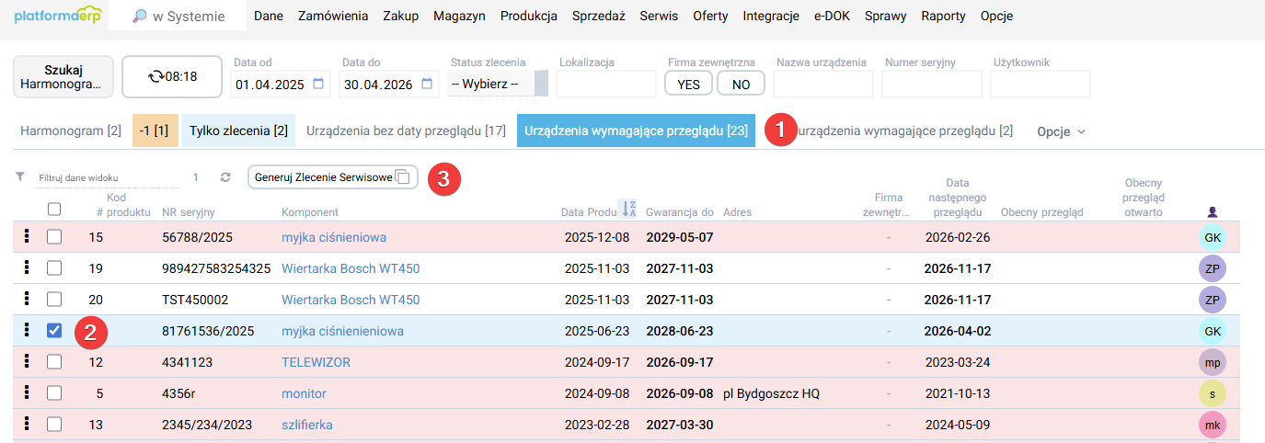
Task: Click the user icon column header
Action: tap(1213, 212)
